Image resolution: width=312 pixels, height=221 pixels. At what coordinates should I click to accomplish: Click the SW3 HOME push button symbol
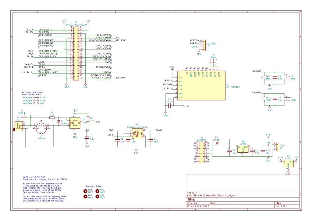point(264,99)
